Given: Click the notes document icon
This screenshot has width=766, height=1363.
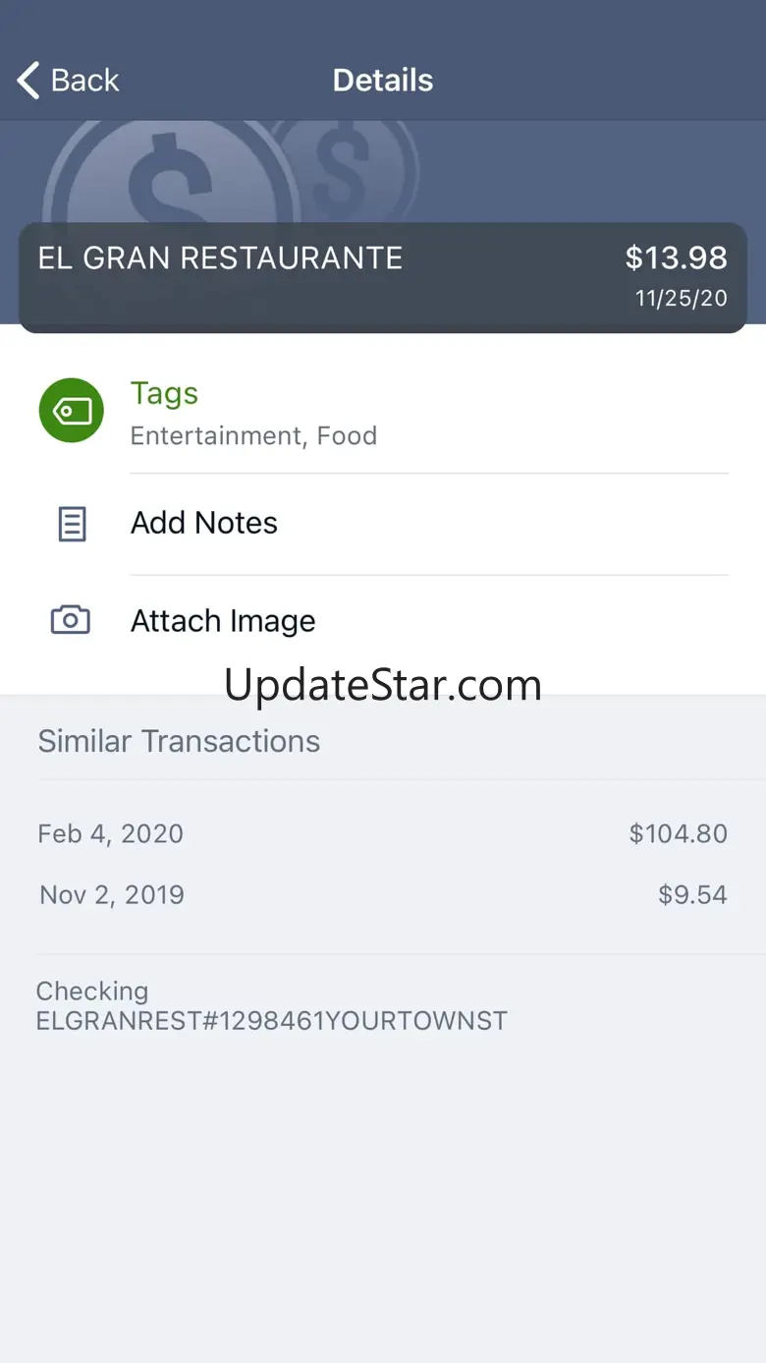Looking at the screenshot, I should pyautogui.click(x=72, y=524).
